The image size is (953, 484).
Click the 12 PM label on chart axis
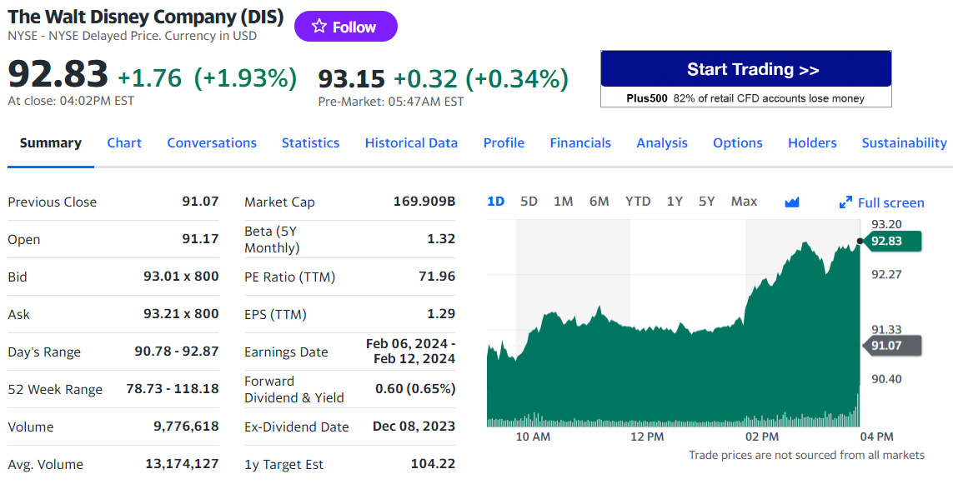coord(647,437)
